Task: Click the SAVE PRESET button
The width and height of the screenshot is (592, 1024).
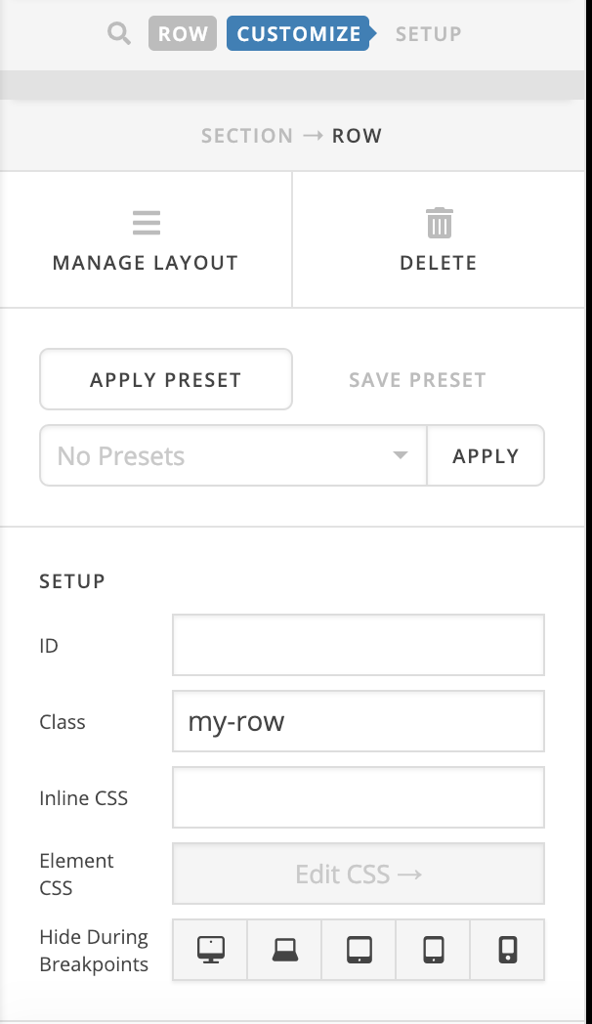Action: 418,379
